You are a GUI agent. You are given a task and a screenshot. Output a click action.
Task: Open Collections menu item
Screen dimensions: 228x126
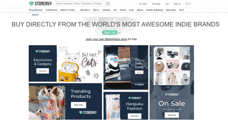tap(52, 10)
